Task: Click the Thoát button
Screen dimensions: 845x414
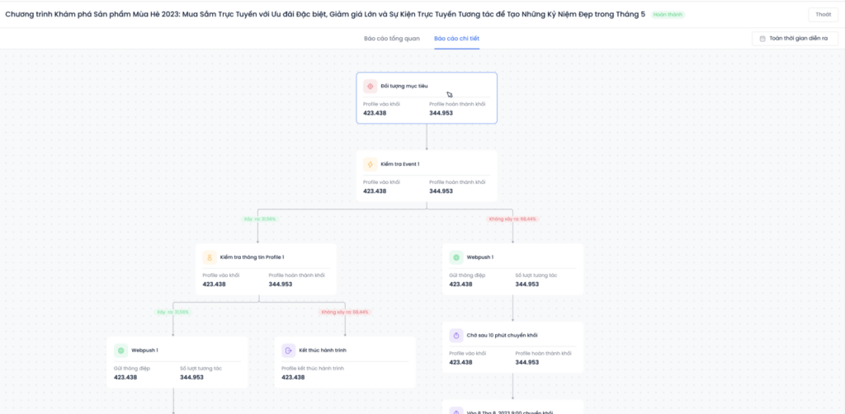Action: pos(823,15)
